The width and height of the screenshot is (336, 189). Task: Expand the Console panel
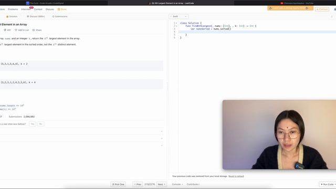click(177, 184)
